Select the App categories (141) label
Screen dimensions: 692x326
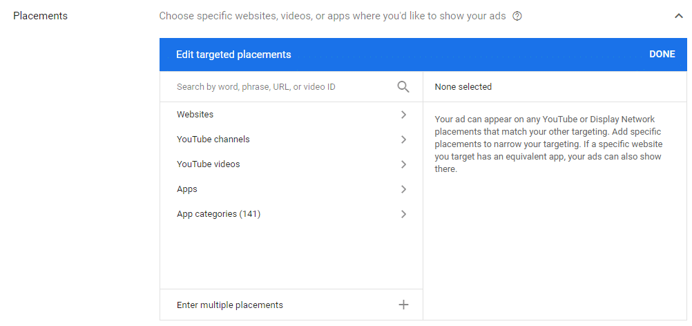tap(218, 214)
